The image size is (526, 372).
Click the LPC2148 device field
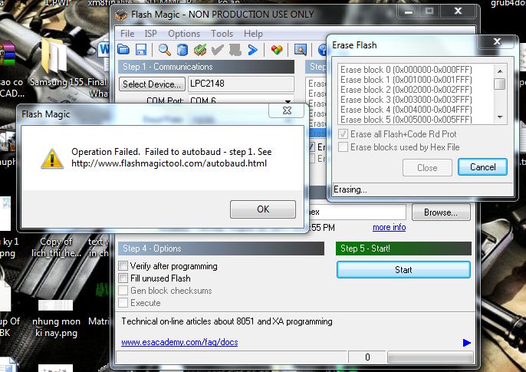coord(241,84)
